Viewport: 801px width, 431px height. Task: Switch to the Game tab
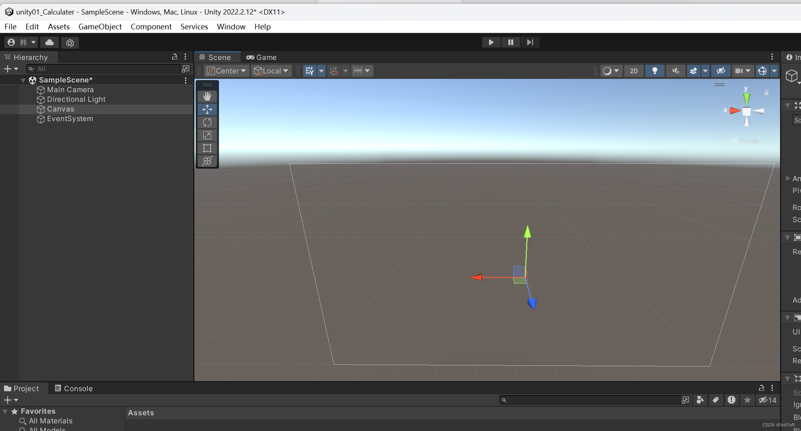(261, 57)
